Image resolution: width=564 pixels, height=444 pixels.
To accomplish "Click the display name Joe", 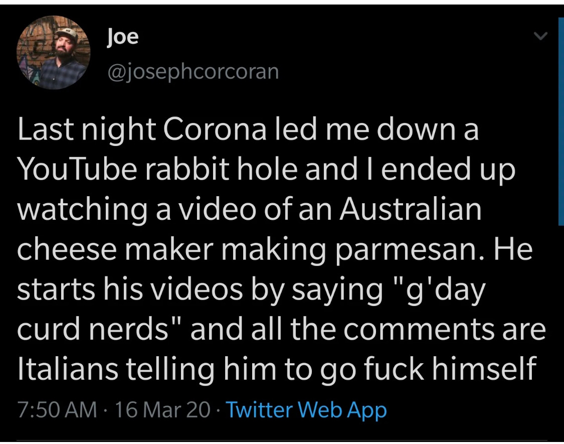I will point(122,36).
